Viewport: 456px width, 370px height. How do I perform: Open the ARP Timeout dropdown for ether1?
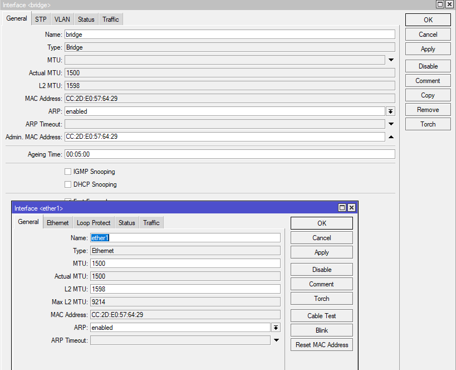[x=276, y=340]
